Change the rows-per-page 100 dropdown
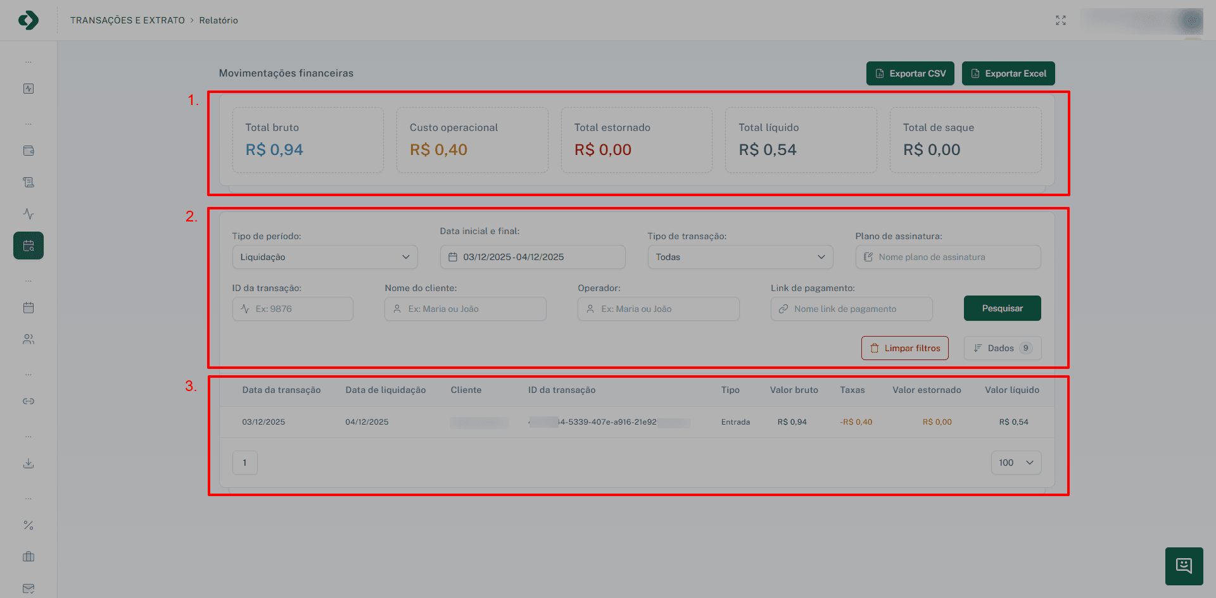 click(1015, 463)
